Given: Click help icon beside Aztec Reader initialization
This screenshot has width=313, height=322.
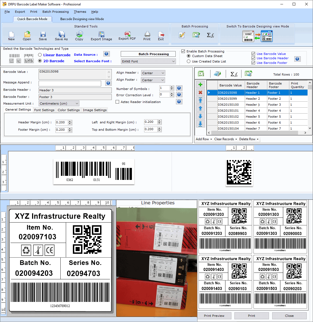Looking at the screenshot, I should (179, 101).
